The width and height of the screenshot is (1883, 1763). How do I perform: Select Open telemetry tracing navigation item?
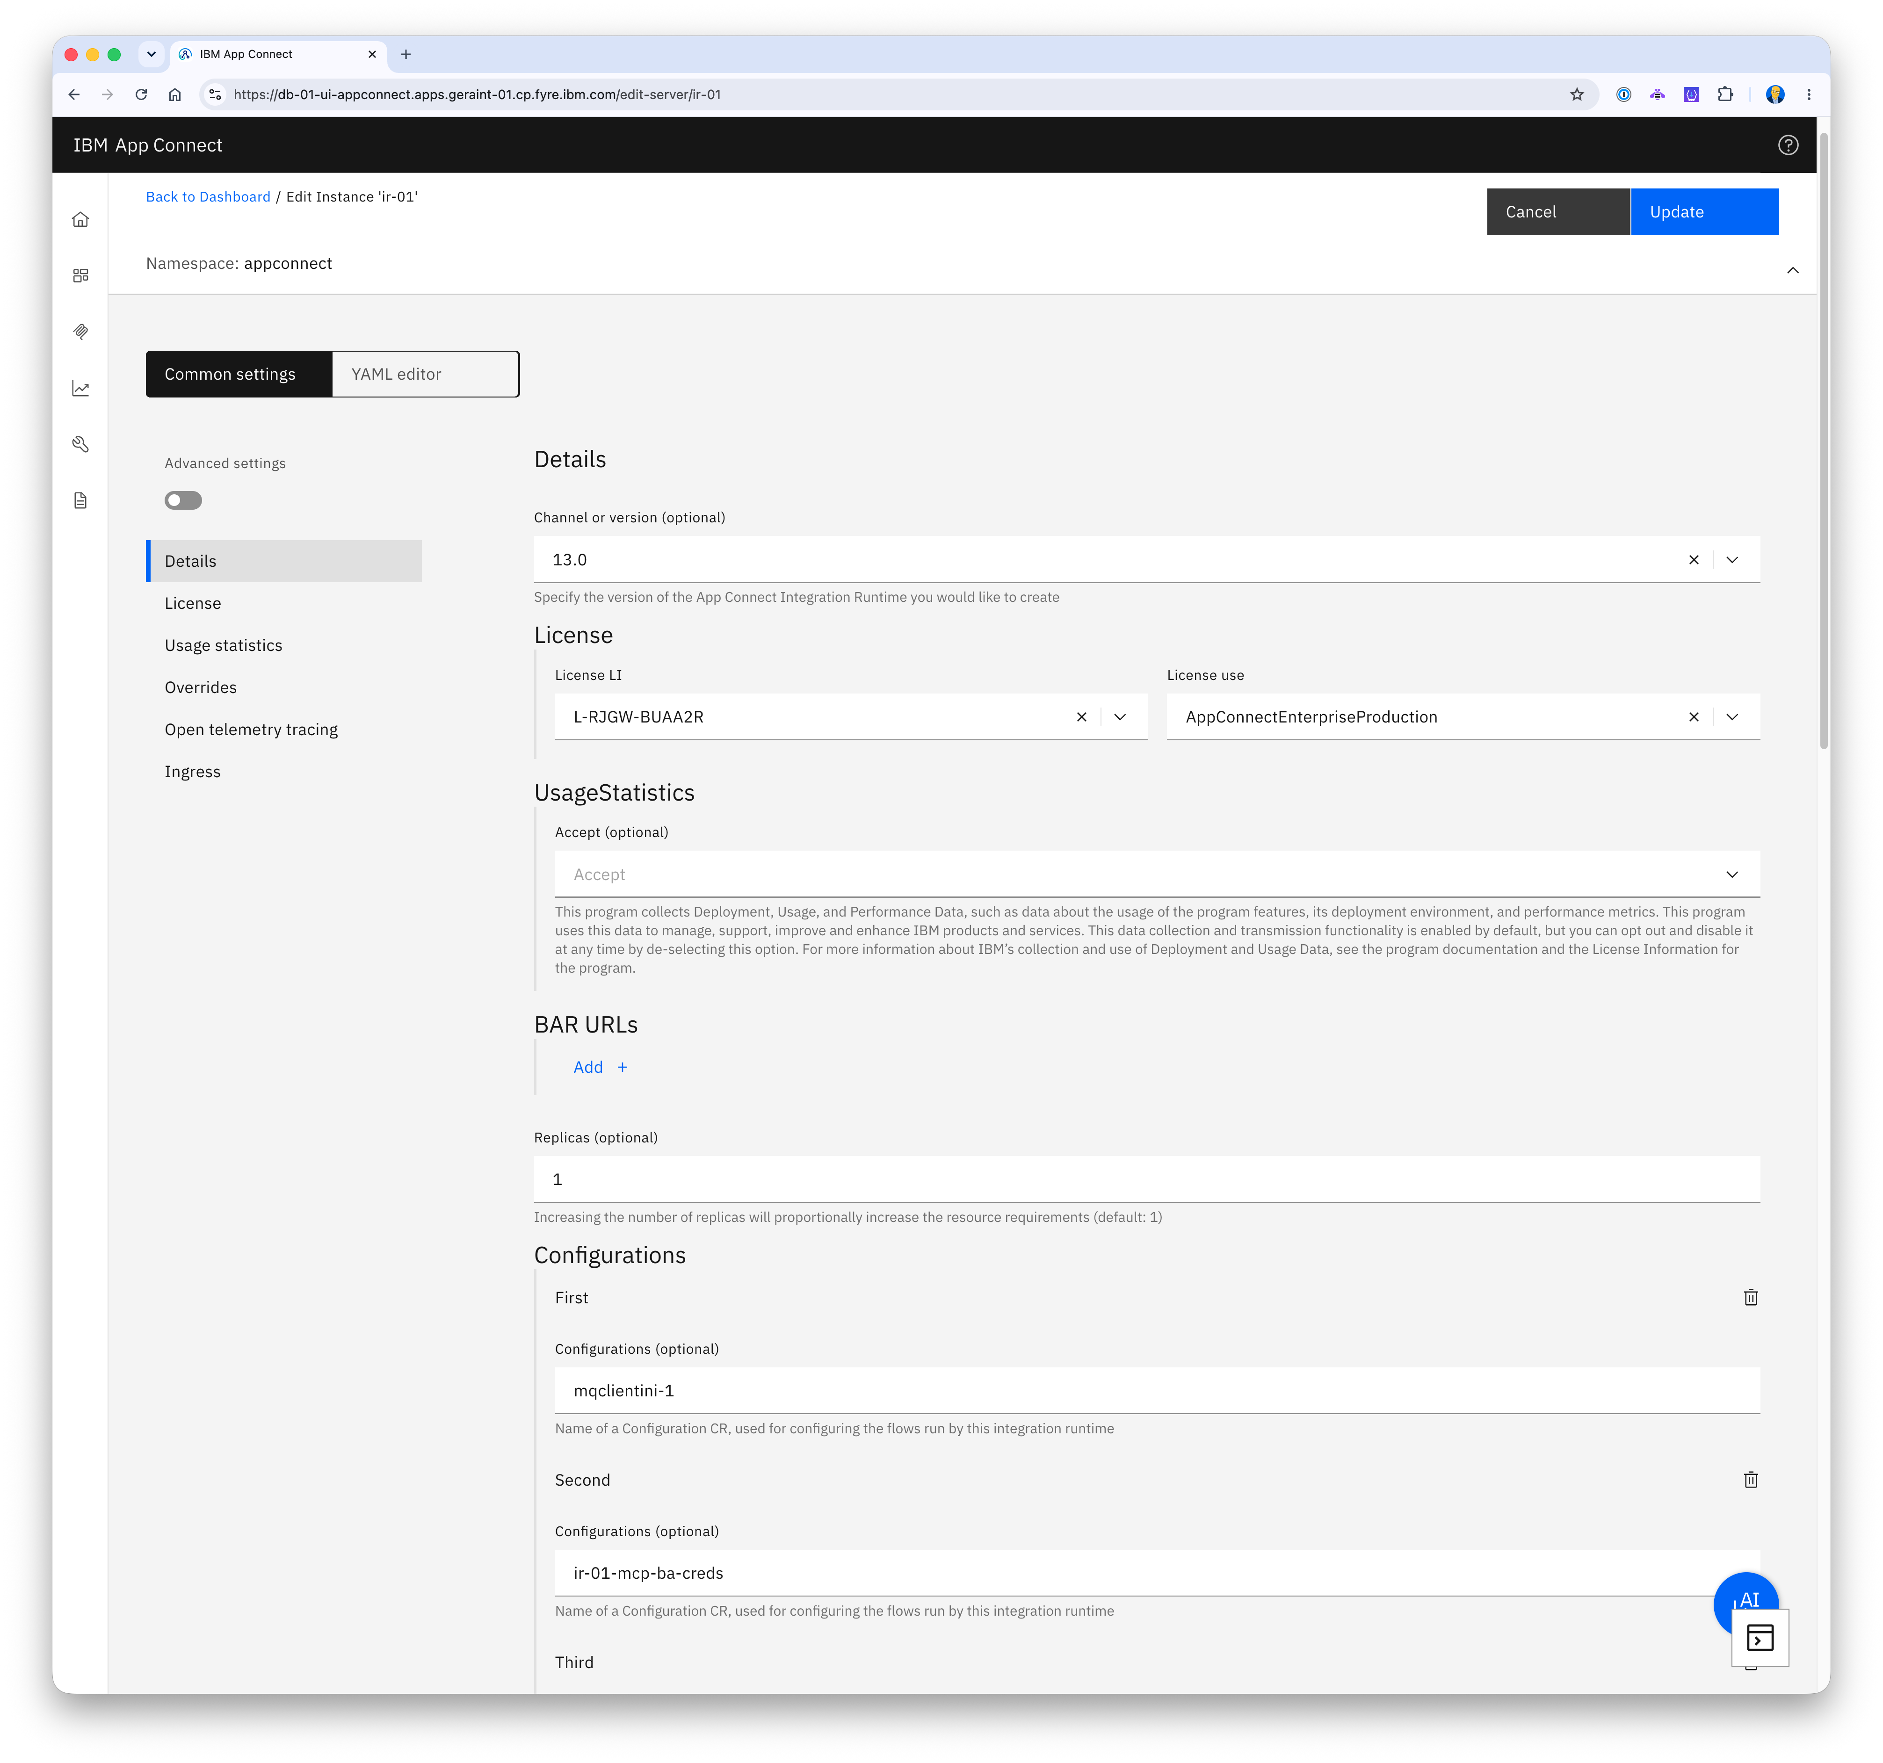pos(284,729)
